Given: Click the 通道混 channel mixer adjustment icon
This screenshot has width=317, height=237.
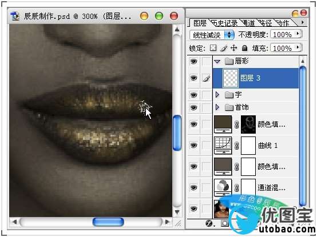Looking at the screenshot, I should tap(223, 187).
